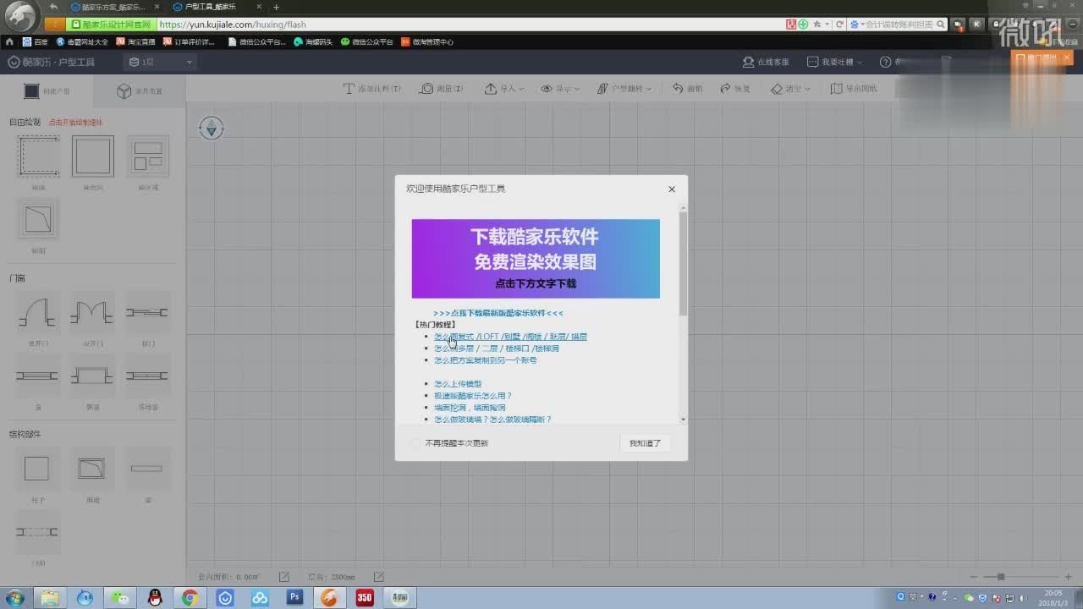Viewport: 1083px width, 609px height.
Task: Open Google Chrome from the taskbar
Action: 190,598
